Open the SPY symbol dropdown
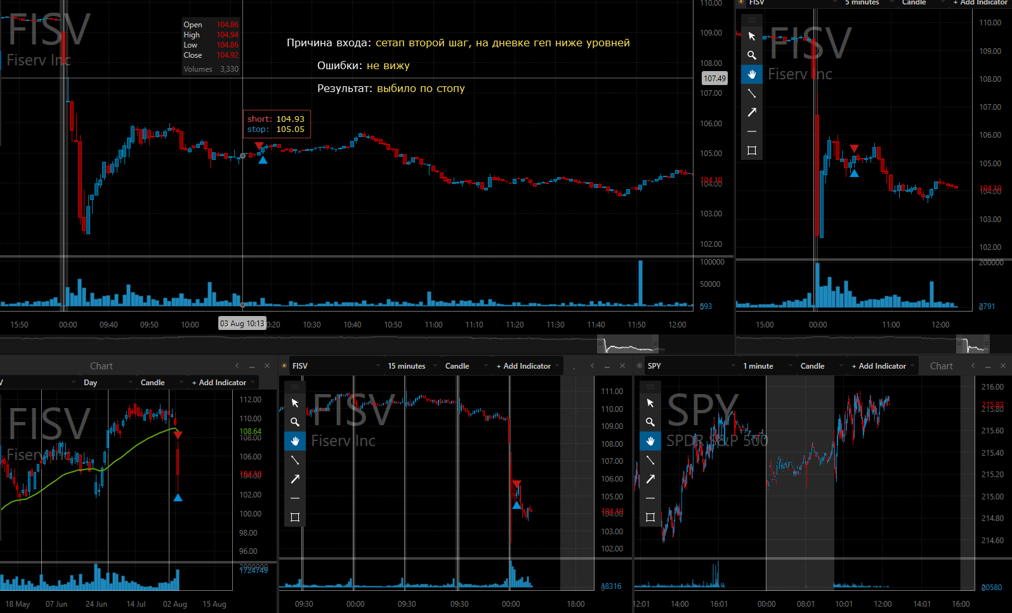Image resolution: width=1012 pixels, height=613 pixels. [690, 366]
